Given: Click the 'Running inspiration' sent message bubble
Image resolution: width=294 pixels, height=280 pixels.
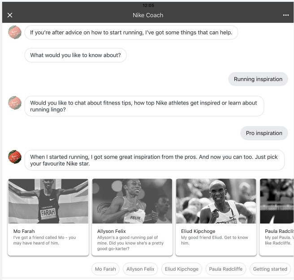Looking at the screenshot, I should (258, 79).
